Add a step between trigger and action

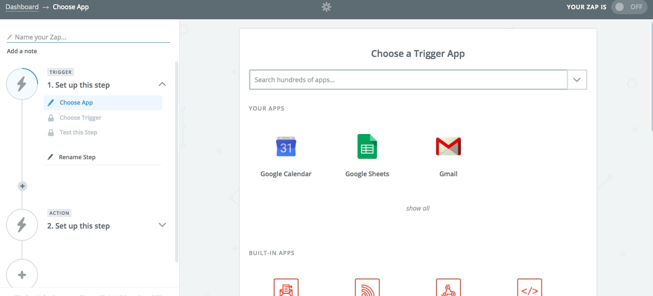point(22,186)
